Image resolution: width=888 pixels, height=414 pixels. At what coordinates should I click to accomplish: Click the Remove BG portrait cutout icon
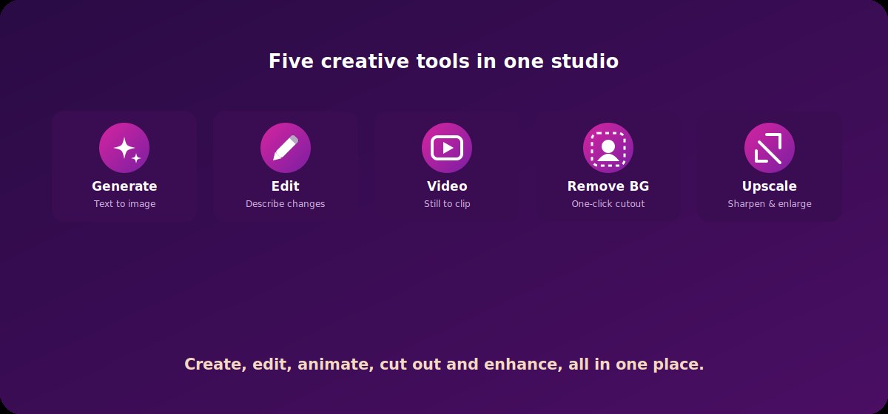click(608, 148)
